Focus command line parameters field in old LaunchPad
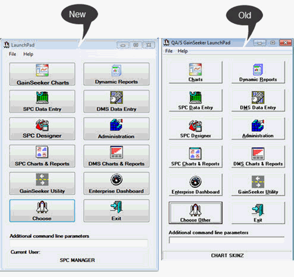Image resolution: width=294 pixels, height=277 pixels. coord(227,240)
